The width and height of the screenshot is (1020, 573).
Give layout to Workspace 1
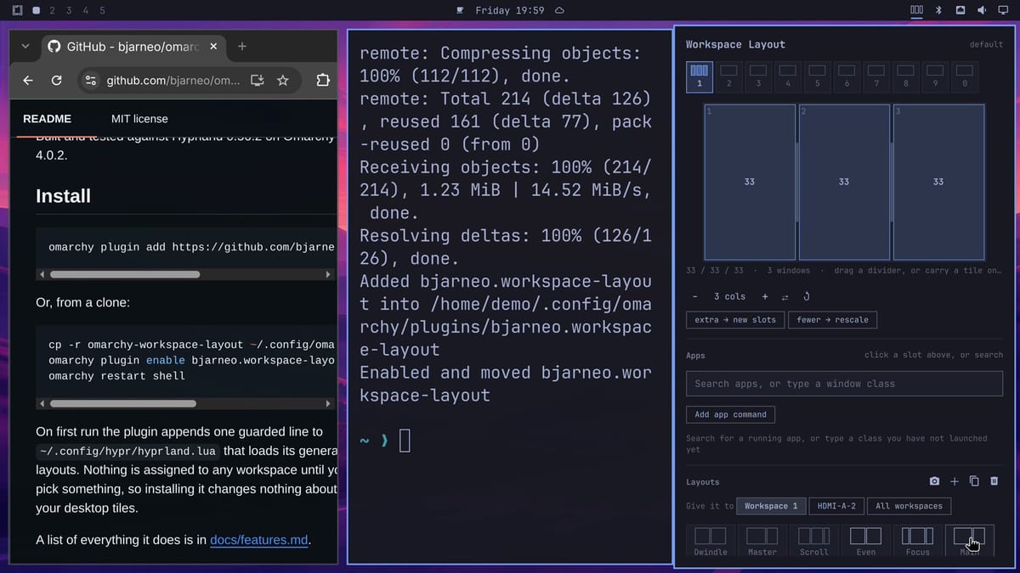click(x=771, y=506)
